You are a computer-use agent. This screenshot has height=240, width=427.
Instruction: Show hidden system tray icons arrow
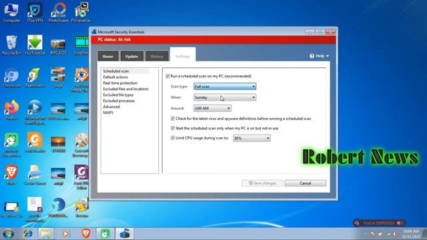(x=365, y=234)
